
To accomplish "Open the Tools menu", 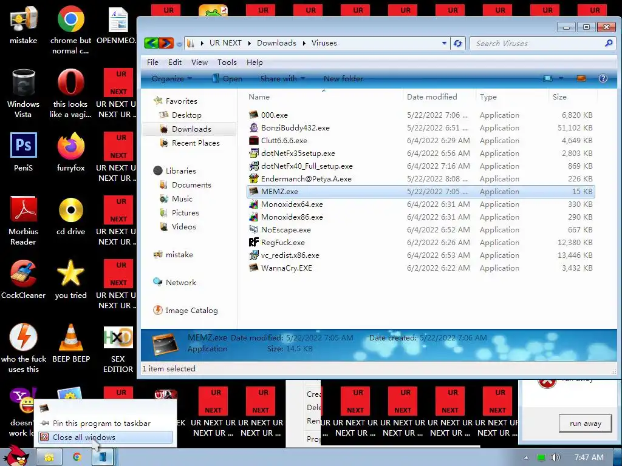I will point(227,62).
